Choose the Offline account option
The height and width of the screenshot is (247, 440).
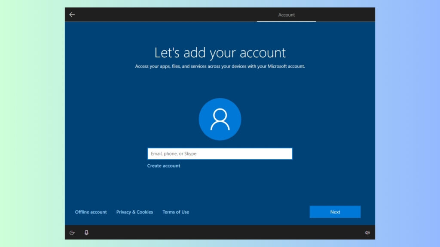pos(91,211)
